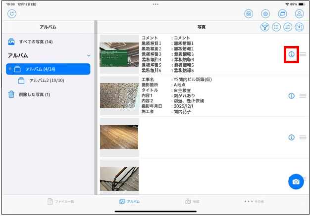Switch to the 地図 tab
310x216 pixels.
tap(192, 202)
